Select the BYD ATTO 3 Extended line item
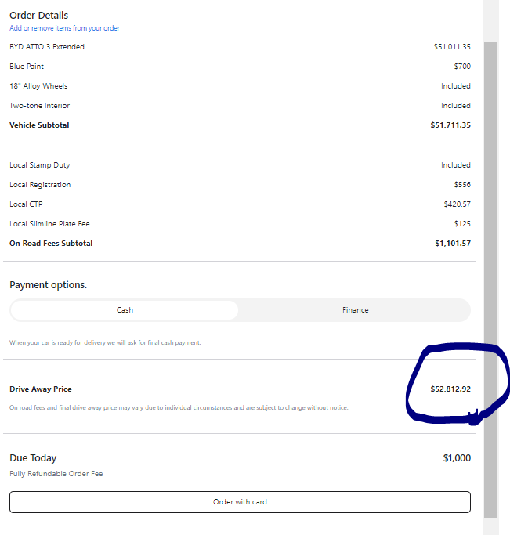The height and width of the screenshot is (535, 510). (x=47, y=47)
